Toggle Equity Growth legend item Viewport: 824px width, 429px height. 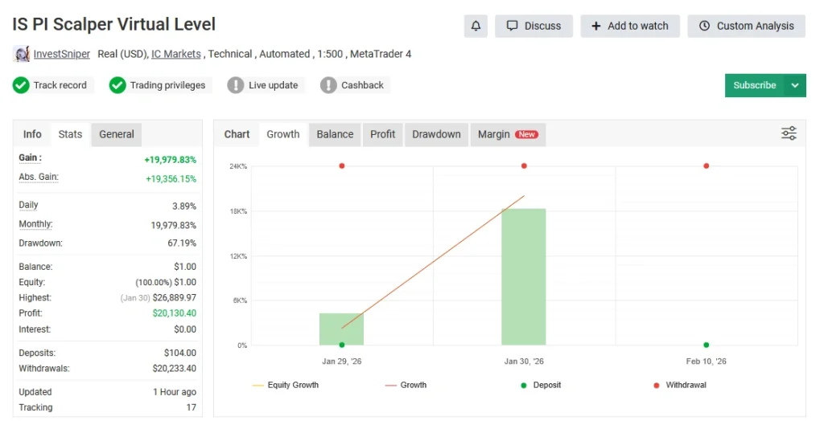point(286,385)
